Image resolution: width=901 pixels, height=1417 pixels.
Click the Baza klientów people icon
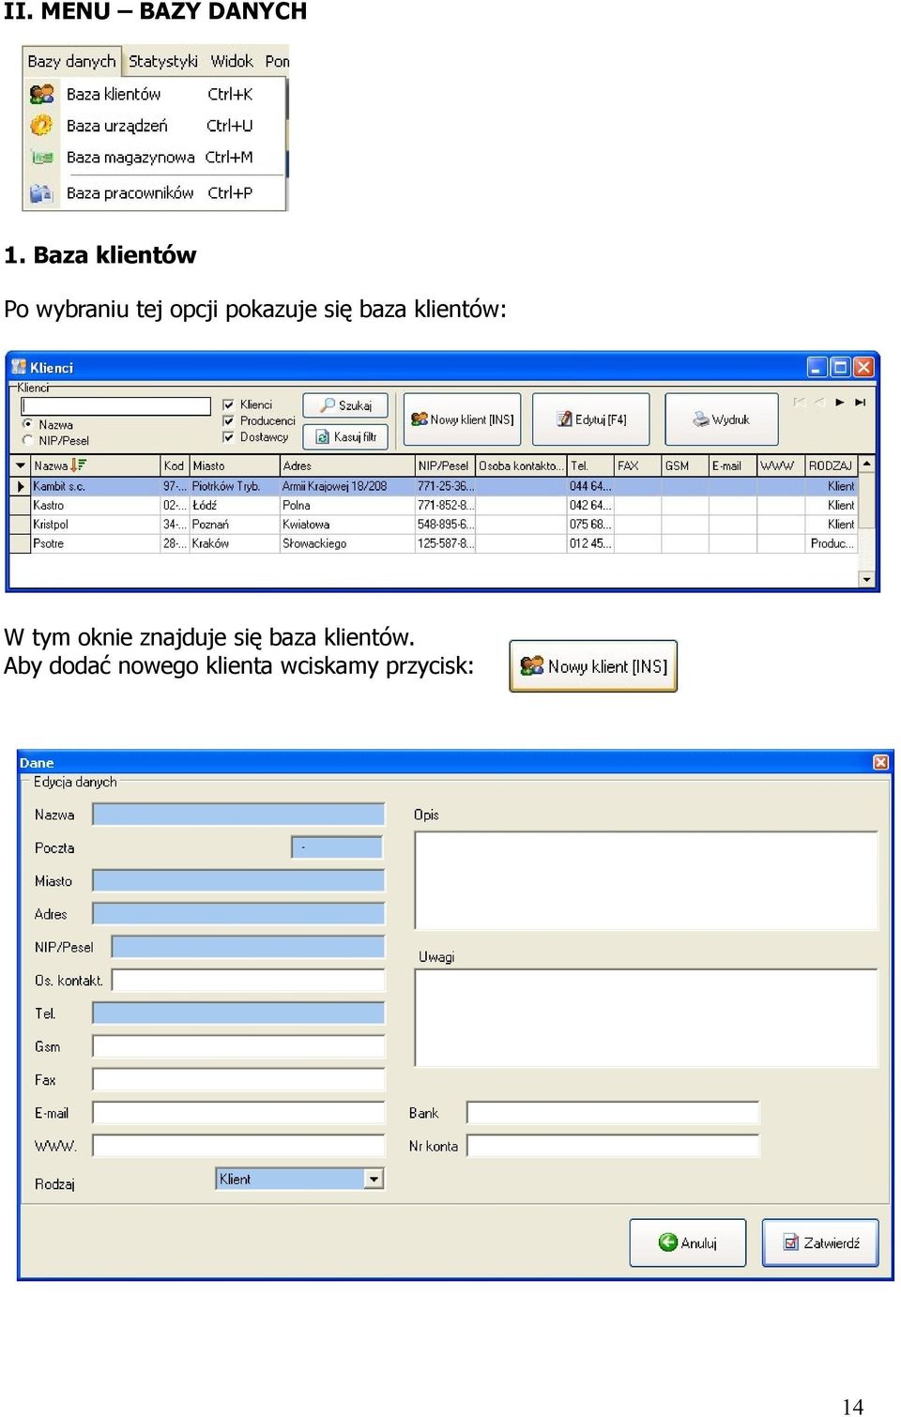(41, 94)
